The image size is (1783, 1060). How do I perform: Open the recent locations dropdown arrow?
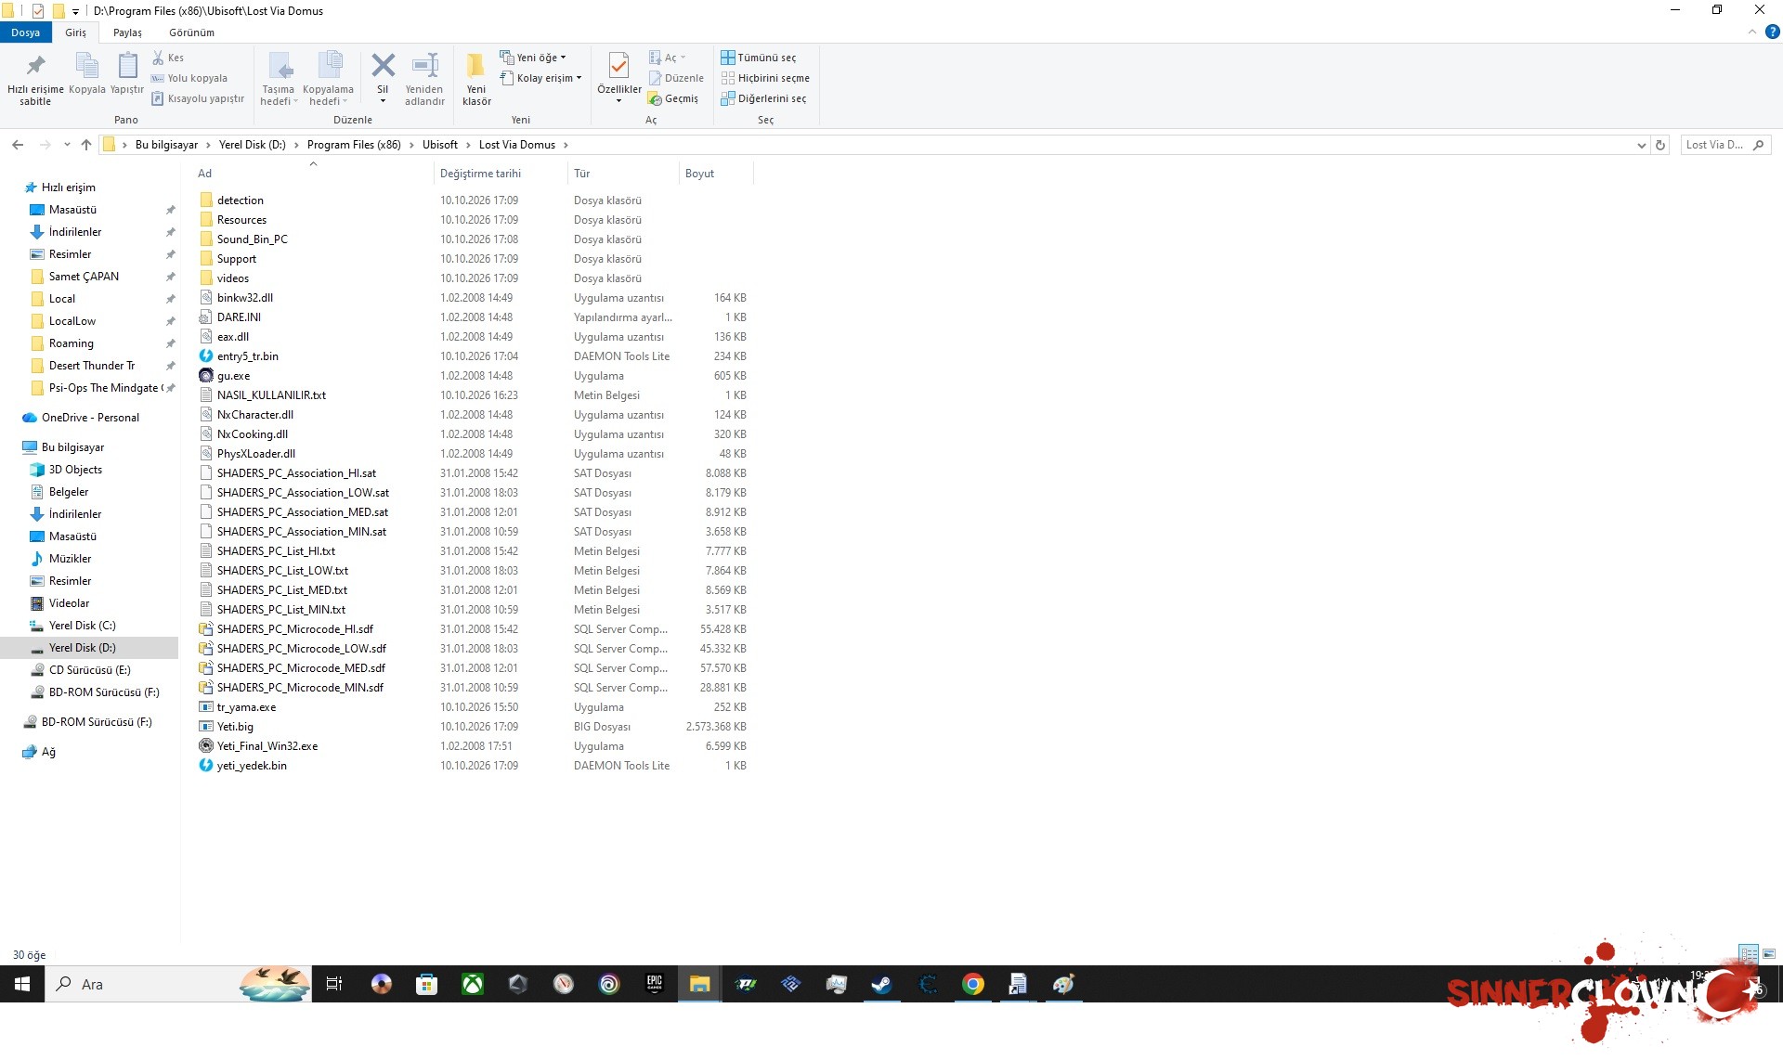pos(67,145)
